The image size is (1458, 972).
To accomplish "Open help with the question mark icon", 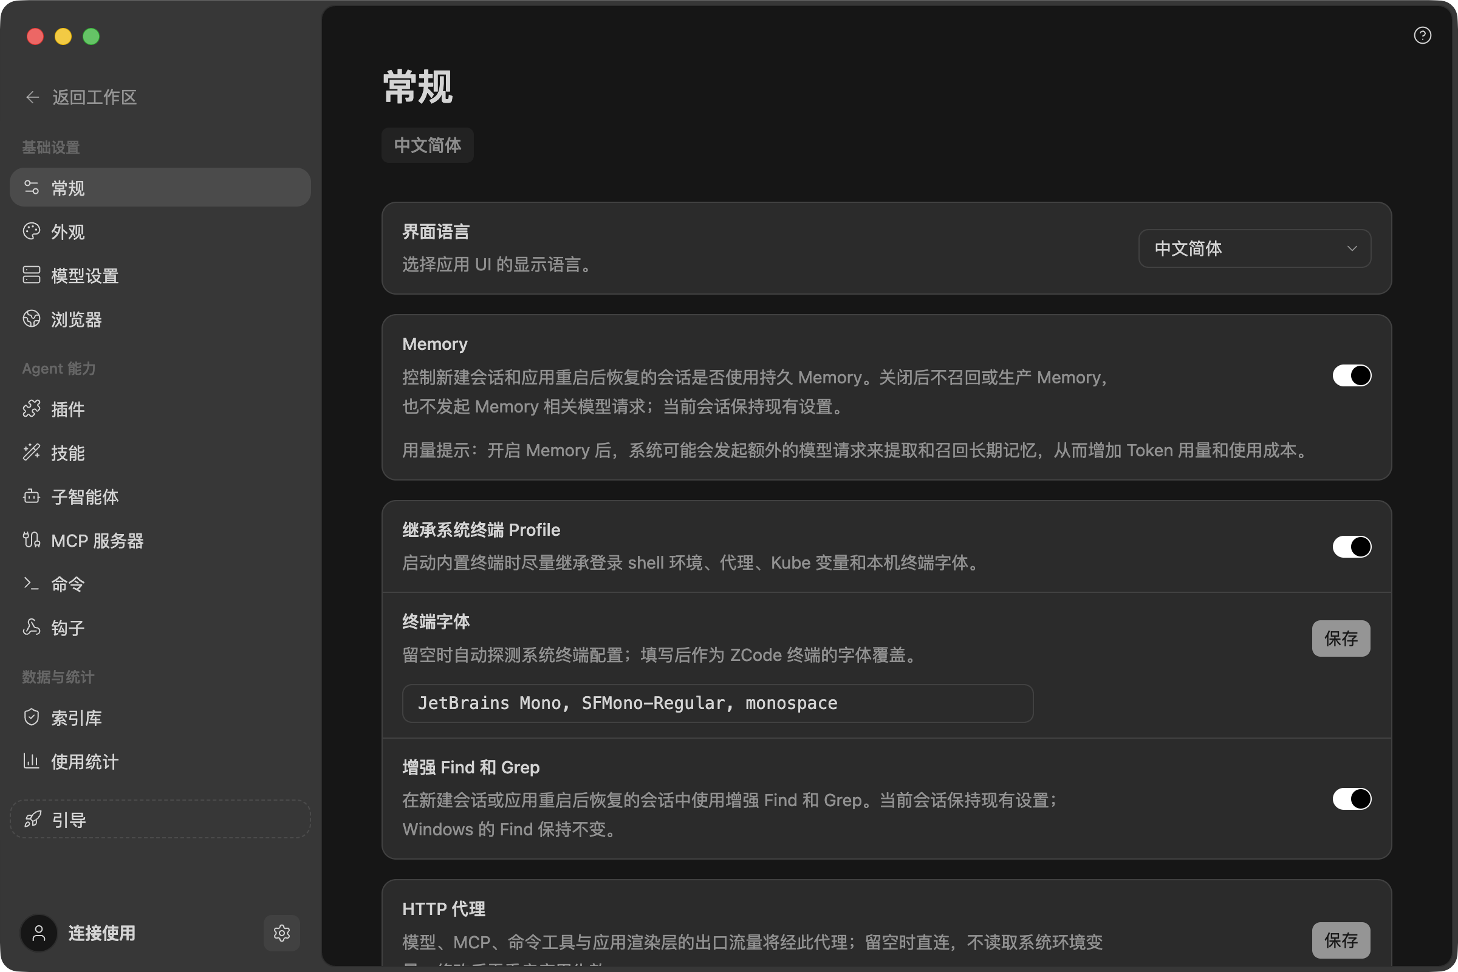I will (1423, 35).
